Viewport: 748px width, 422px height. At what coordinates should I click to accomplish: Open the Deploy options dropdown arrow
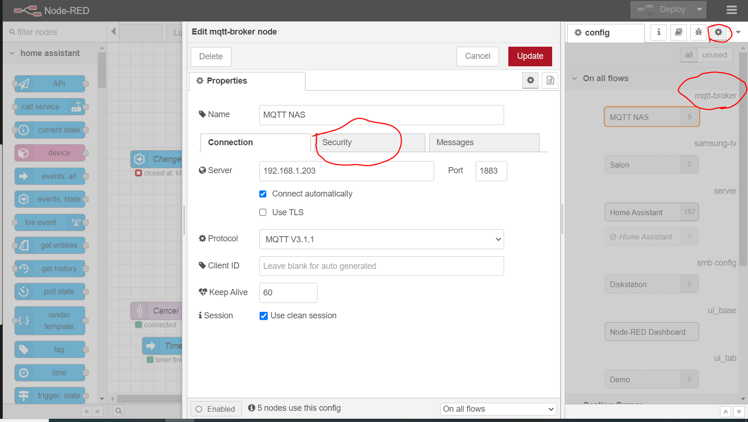699,9
